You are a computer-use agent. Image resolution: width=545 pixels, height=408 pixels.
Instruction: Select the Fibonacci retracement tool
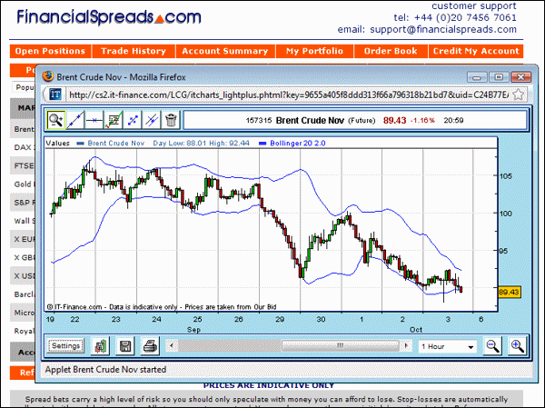[114, 120]
